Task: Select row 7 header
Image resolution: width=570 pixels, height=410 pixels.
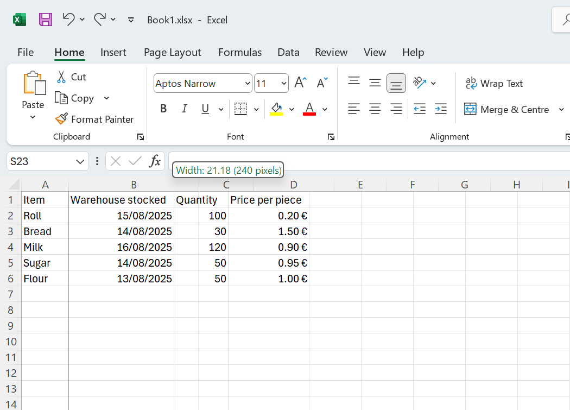Action: tap(10, 294)
